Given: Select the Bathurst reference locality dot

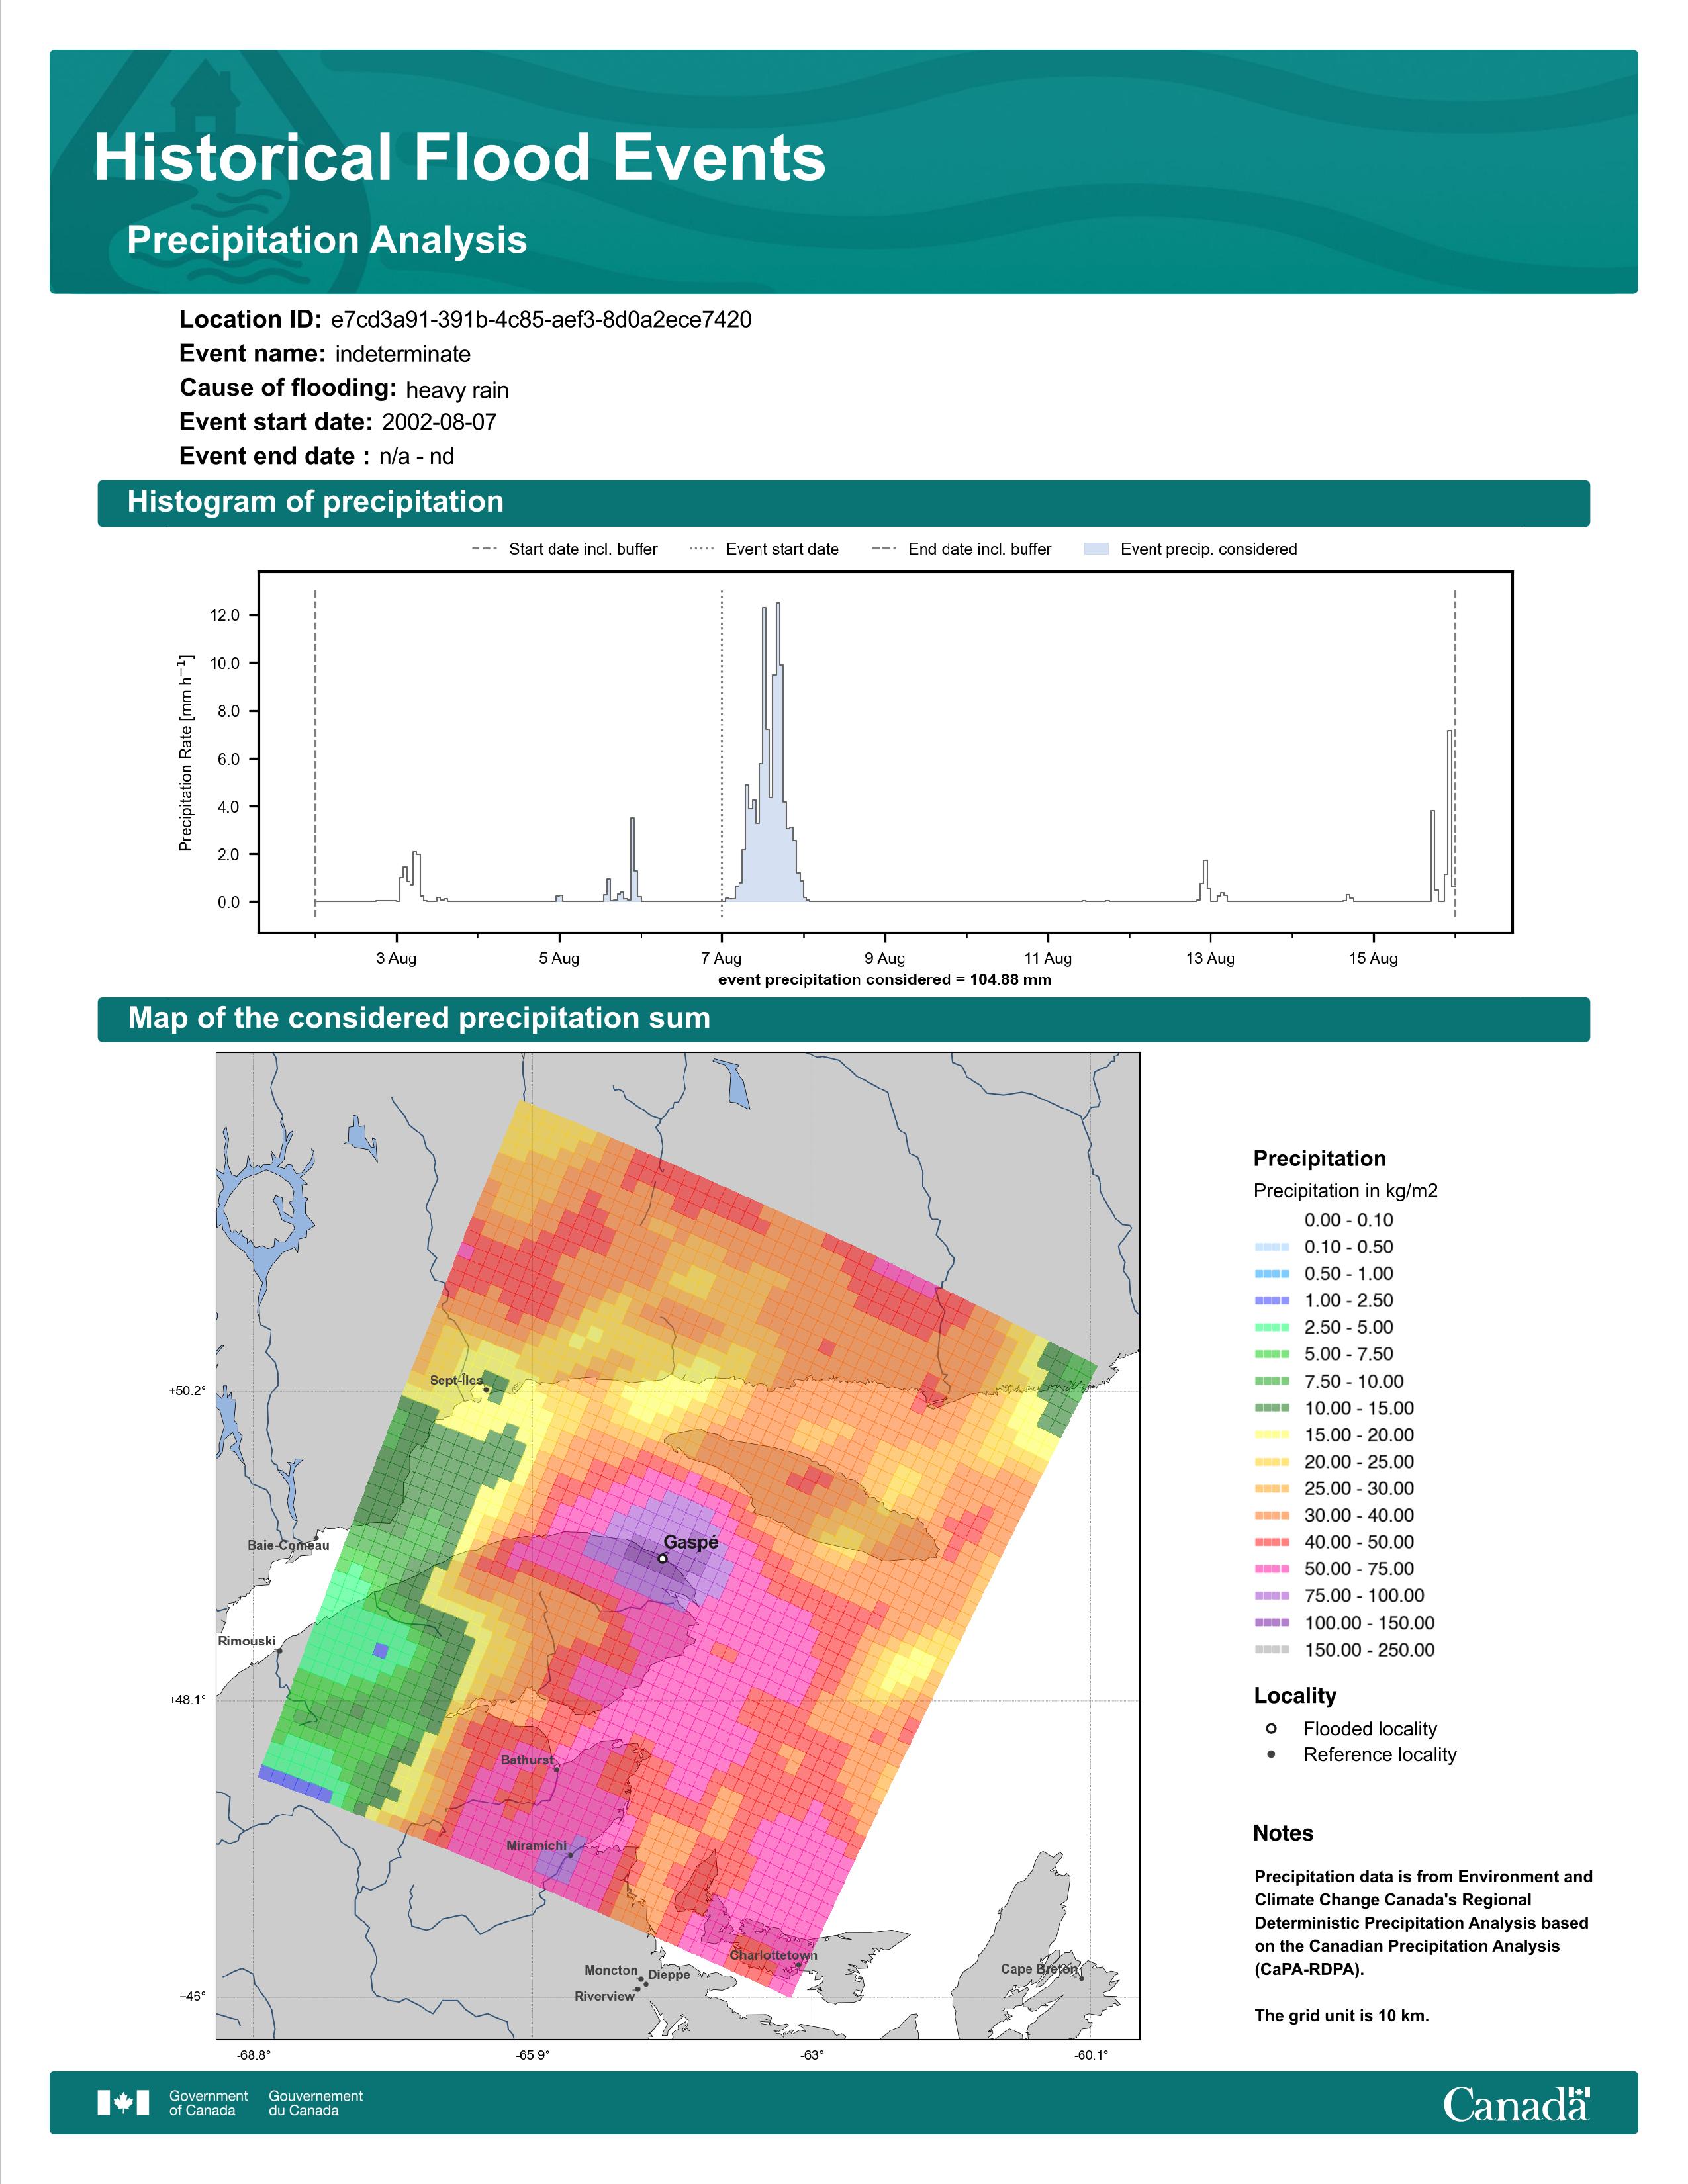Looking at the screenshot, I should (x=556, y=1768).
